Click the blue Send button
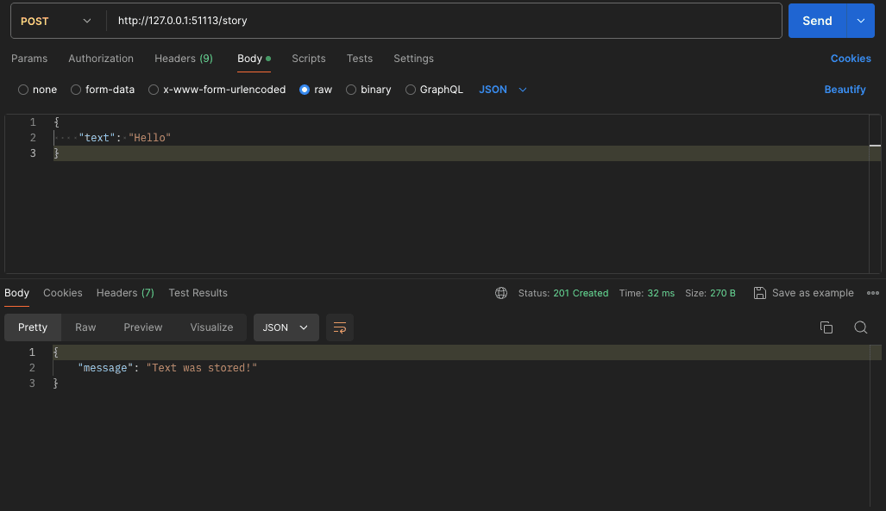This screenshot has height=511, width=886. (x=817, y=21)
